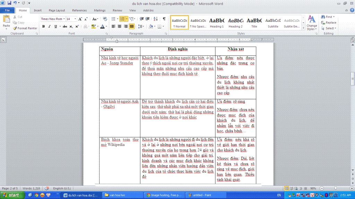Apply strikethrough formatting
Screen dimensions: 355x199
coord(64,27)
